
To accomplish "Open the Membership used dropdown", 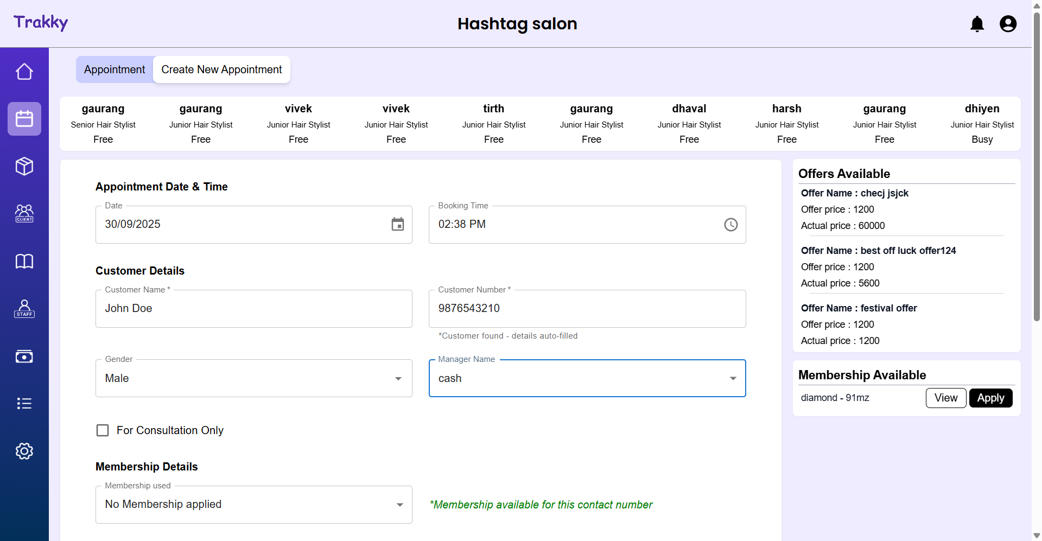I will click(253, 505).
